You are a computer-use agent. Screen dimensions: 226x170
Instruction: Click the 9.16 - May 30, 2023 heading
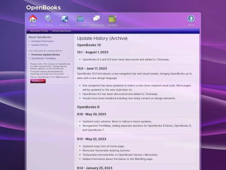pyautogui.click(x=92, y=114)
